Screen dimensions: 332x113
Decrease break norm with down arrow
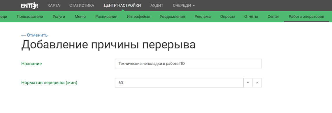tap(248, 83)
